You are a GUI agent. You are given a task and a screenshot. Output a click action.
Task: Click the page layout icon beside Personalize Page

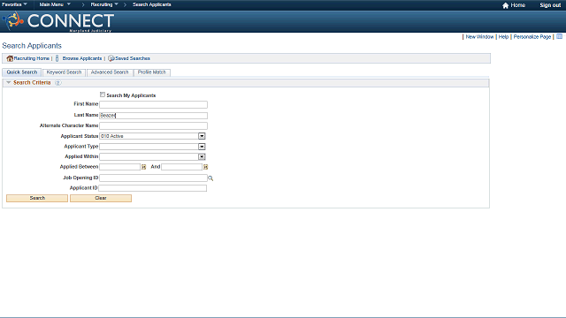559,36
